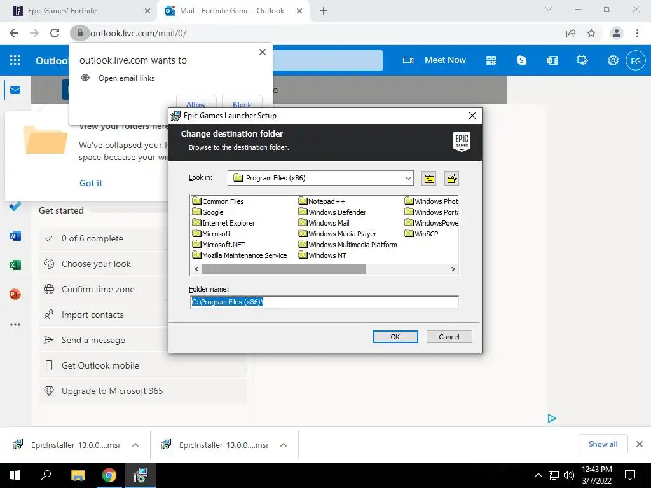Viewport: 651px width, 488px height.
Task: Click the Got it link
Action: click(91, 183)
